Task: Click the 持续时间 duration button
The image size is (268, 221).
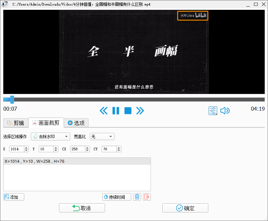Action: pyautogui.click(x=117, y=197)
